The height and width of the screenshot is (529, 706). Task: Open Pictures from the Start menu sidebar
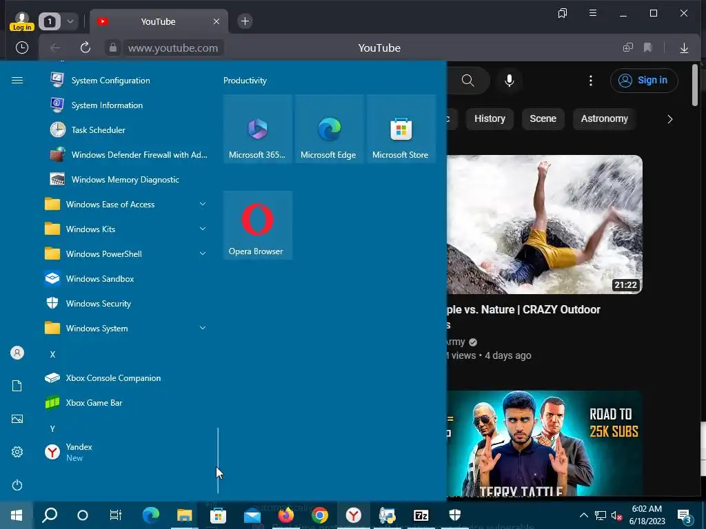click(17, 419)
